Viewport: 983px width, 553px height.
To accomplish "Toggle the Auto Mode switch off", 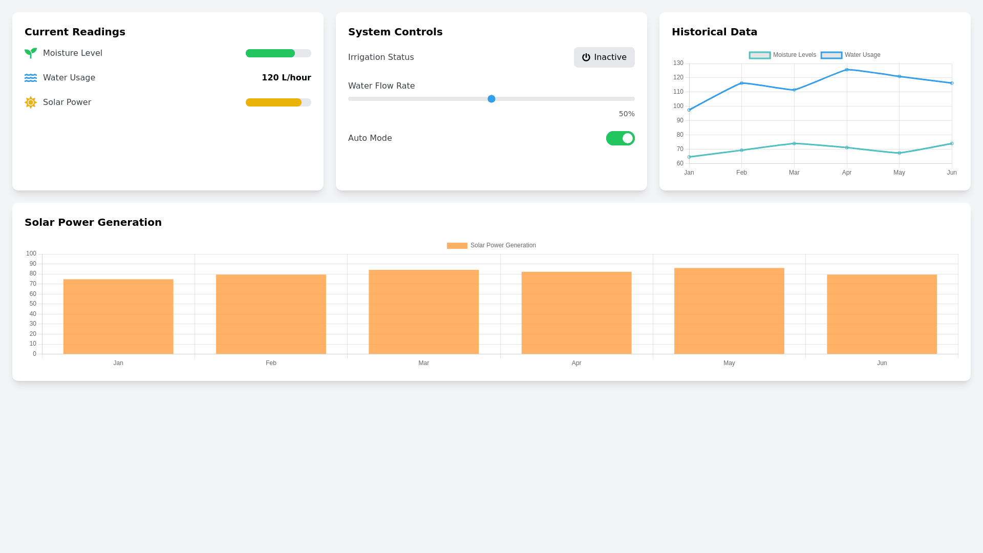I will tap(620, 138).
